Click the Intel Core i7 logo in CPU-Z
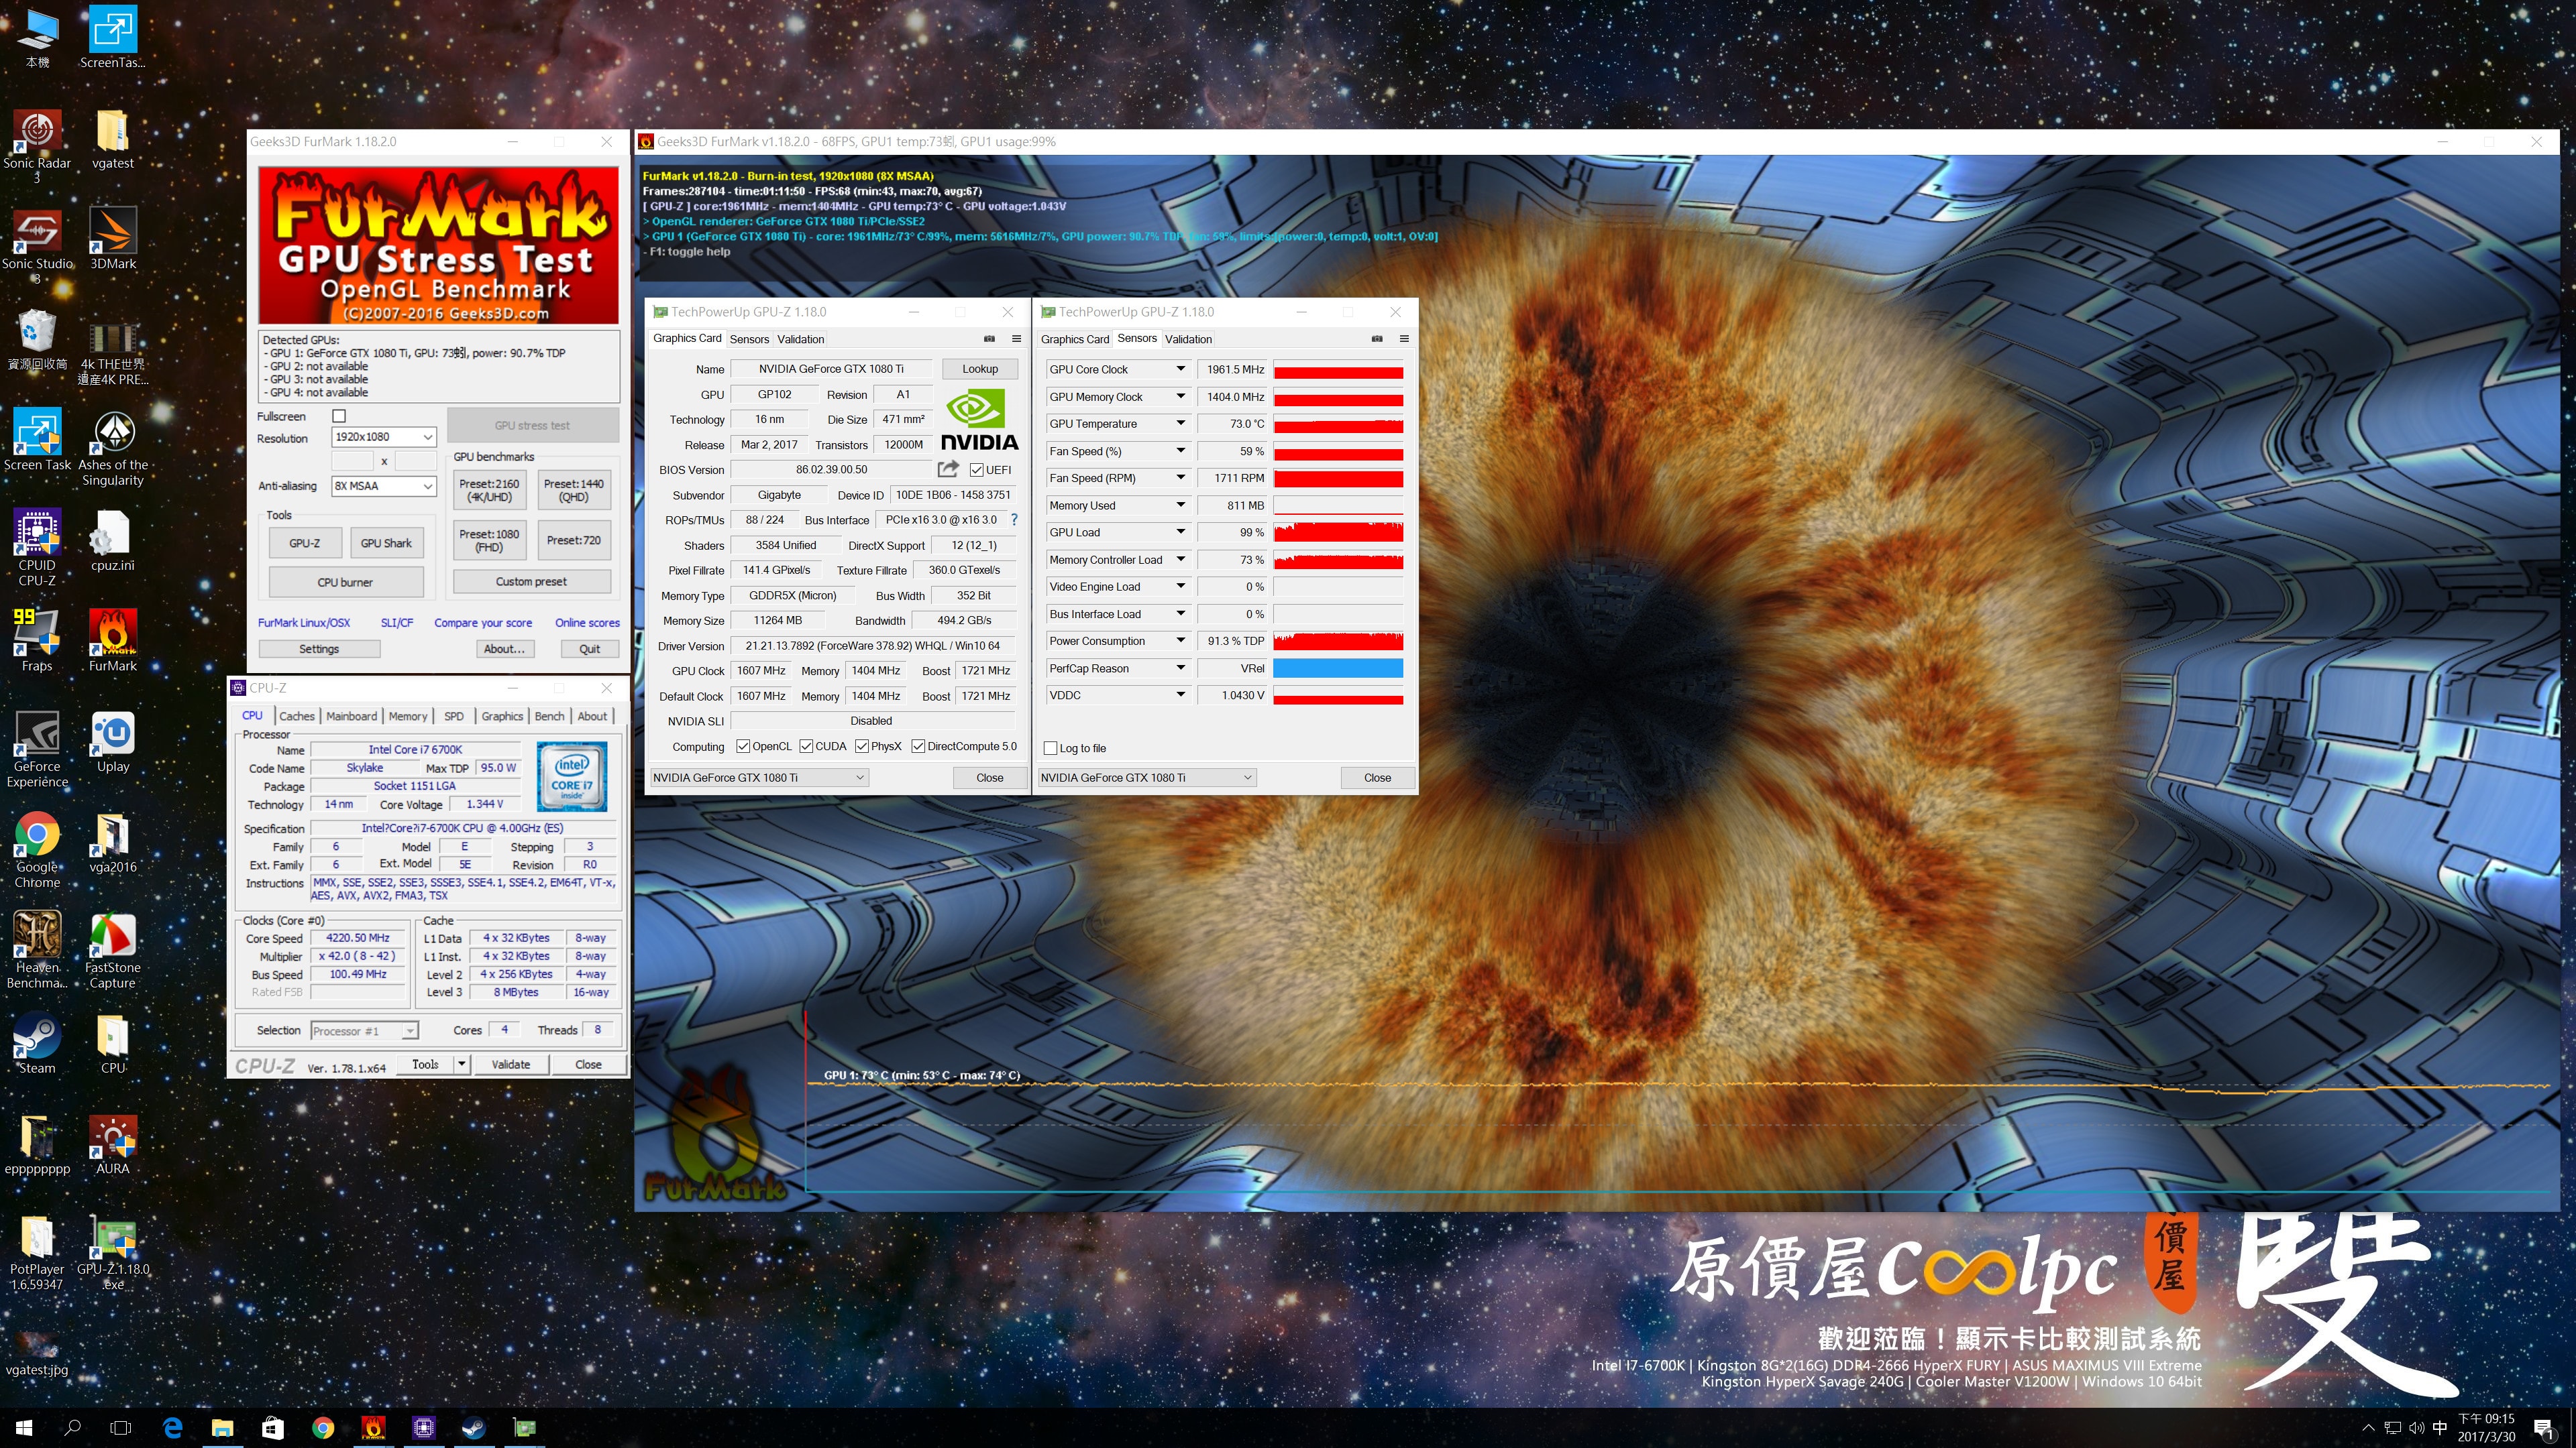 pos(571,776)
